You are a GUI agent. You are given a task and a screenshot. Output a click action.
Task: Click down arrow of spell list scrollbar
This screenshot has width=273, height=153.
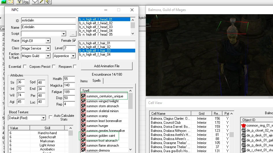[x=130, y=150]
